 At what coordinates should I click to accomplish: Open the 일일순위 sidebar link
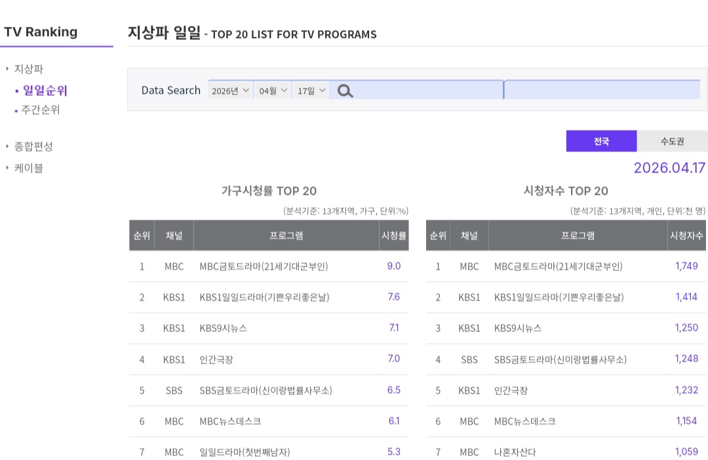point(45,91)
